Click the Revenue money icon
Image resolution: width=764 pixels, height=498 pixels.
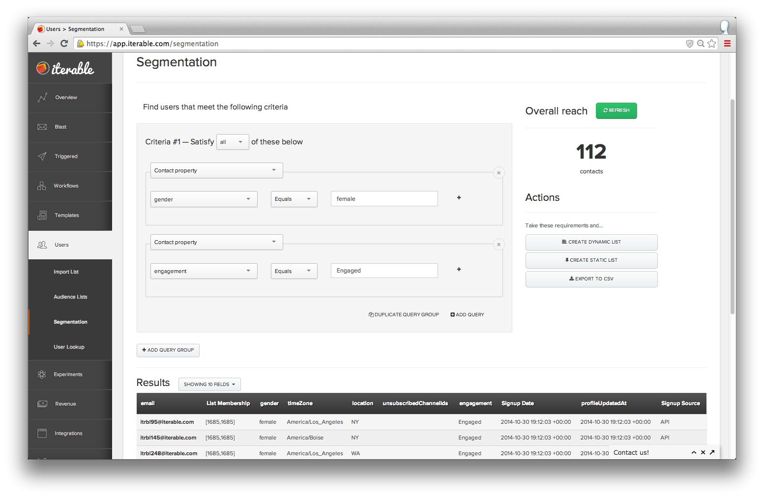click(42, 404)
